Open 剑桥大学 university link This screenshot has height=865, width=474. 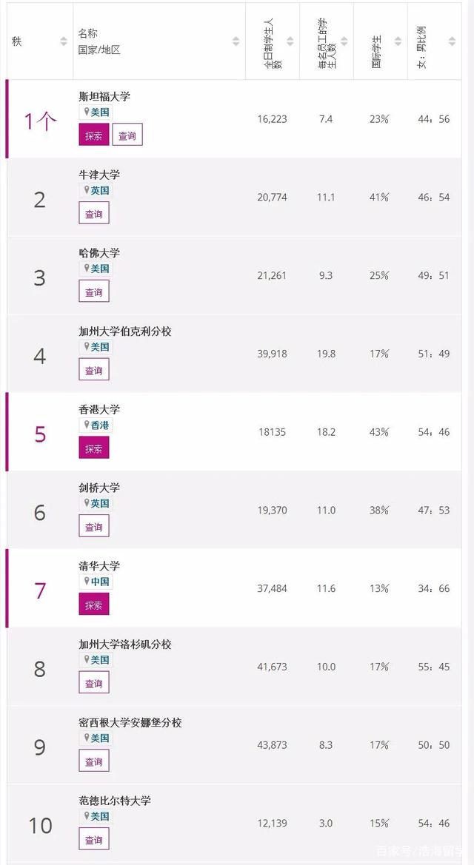click(99, 488)
